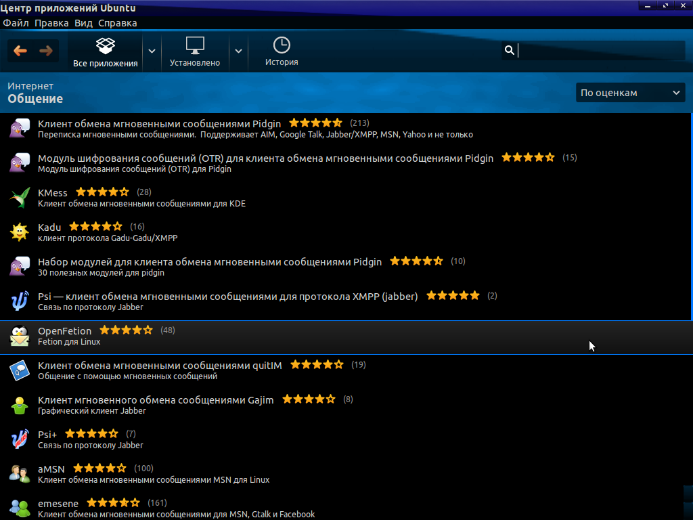Click the Pidgin messaging client icon
Image resolution: width=693 pixels, height=520 pixels.
pyautogui.click(x=20, y=129)
